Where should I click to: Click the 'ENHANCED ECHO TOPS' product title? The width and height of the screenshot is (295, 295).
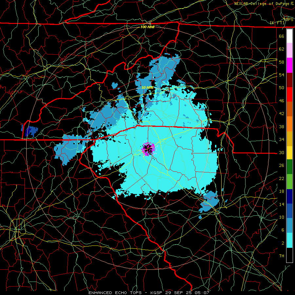point(115,293)
